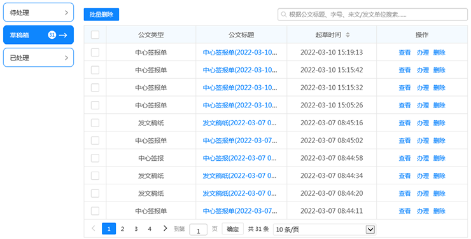This screenshot has height=239, width=471.
Task: Open the 10 条/页 page size dropdown
Action: [325, 229]
